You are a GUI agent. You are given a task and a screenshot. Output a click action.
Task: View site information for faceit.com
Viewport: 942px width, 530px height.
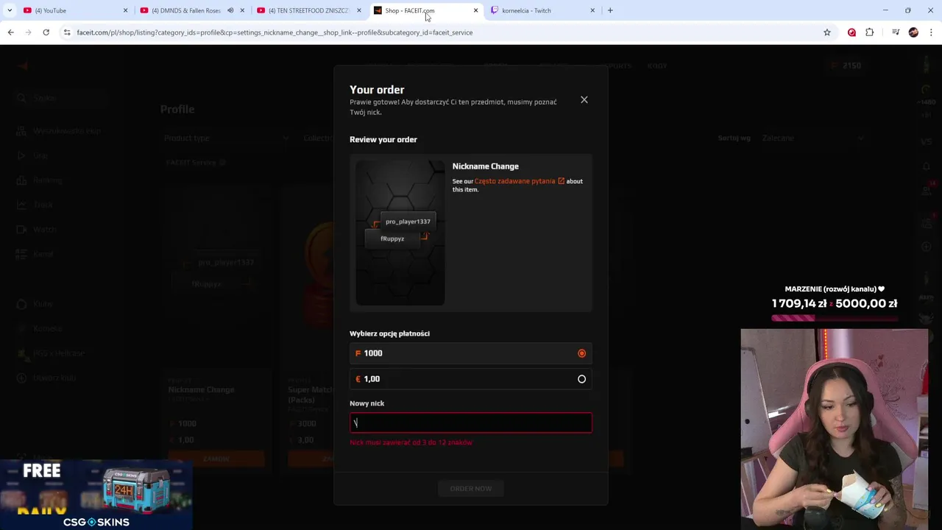pyautogui.click(x=67, y=32)
